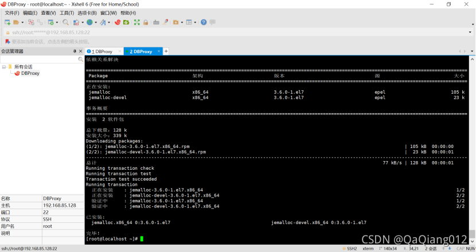The image size is (476, 252).
Task: Click the host value 192.168.85.128
Action: [x=60, y=205]
